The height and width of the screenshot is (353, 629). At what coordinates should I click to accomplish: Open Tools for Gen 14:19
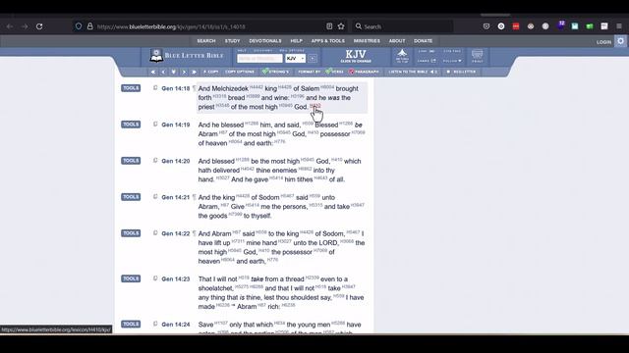pyautogui.click(x=131, y=125)
